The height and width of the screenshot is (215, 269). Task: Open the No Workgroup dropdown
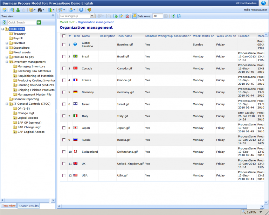pyautogui.click(x=92, y=16)
